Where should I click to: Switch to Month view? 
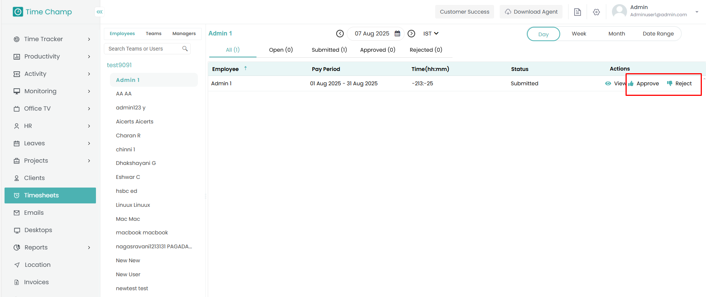point(616,34)
